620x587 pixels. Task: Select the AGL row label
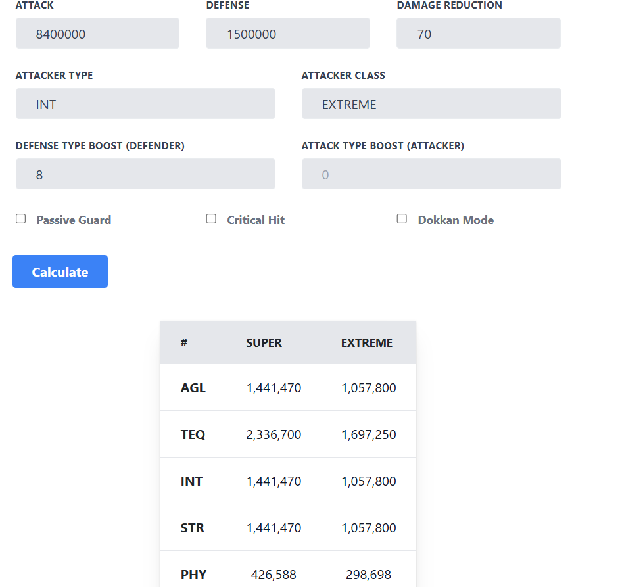tap(193, 388)
